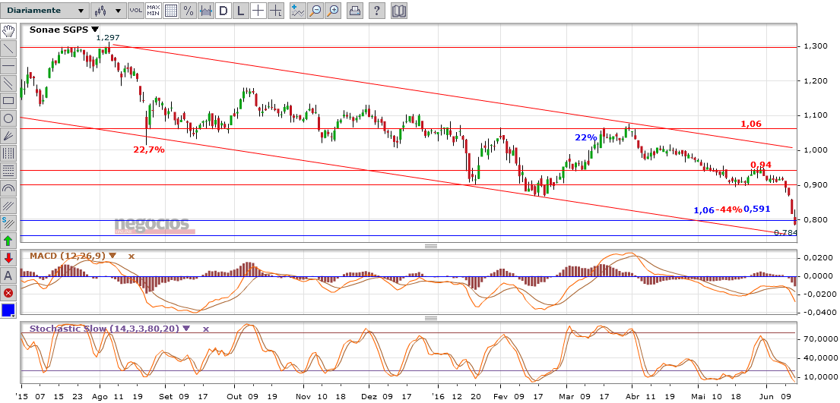Viewport: 840px width, 403px height.
Task: Open the candlestick chart type dropdown
Action: coord(108,10)
